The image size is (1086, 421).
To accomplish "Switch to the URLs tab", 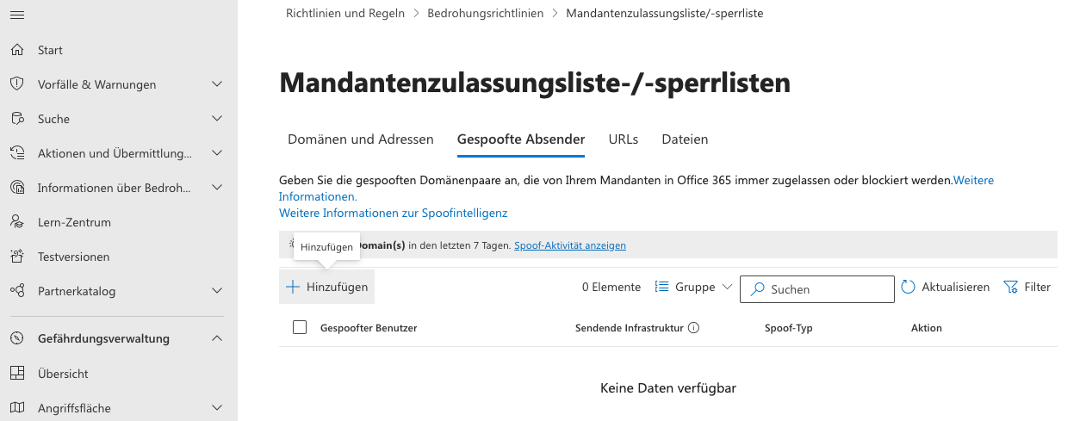I will (624, 139).
